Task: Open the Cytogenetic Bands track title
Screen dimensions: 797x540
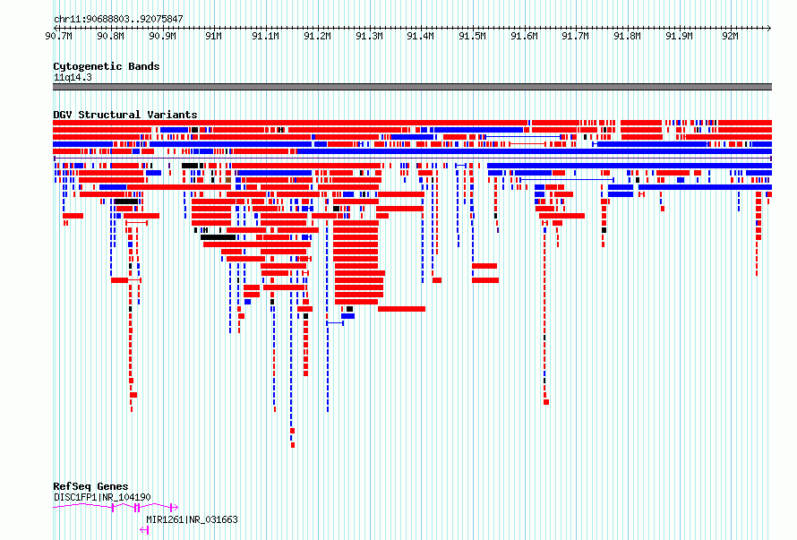Action: (107, 66)
